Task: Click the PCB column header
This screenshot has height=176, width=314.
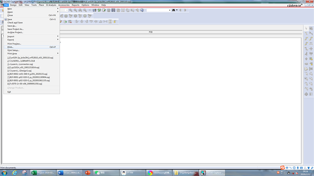Action: (151, 32)
